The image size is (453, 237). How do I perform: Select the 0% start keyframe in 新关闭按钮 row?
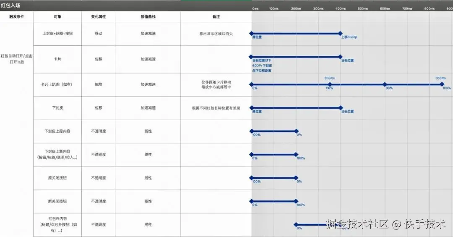point(251,201)
